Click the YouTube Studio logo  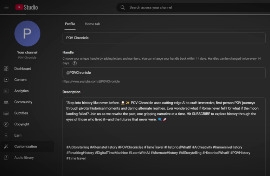tap(26, 7)
